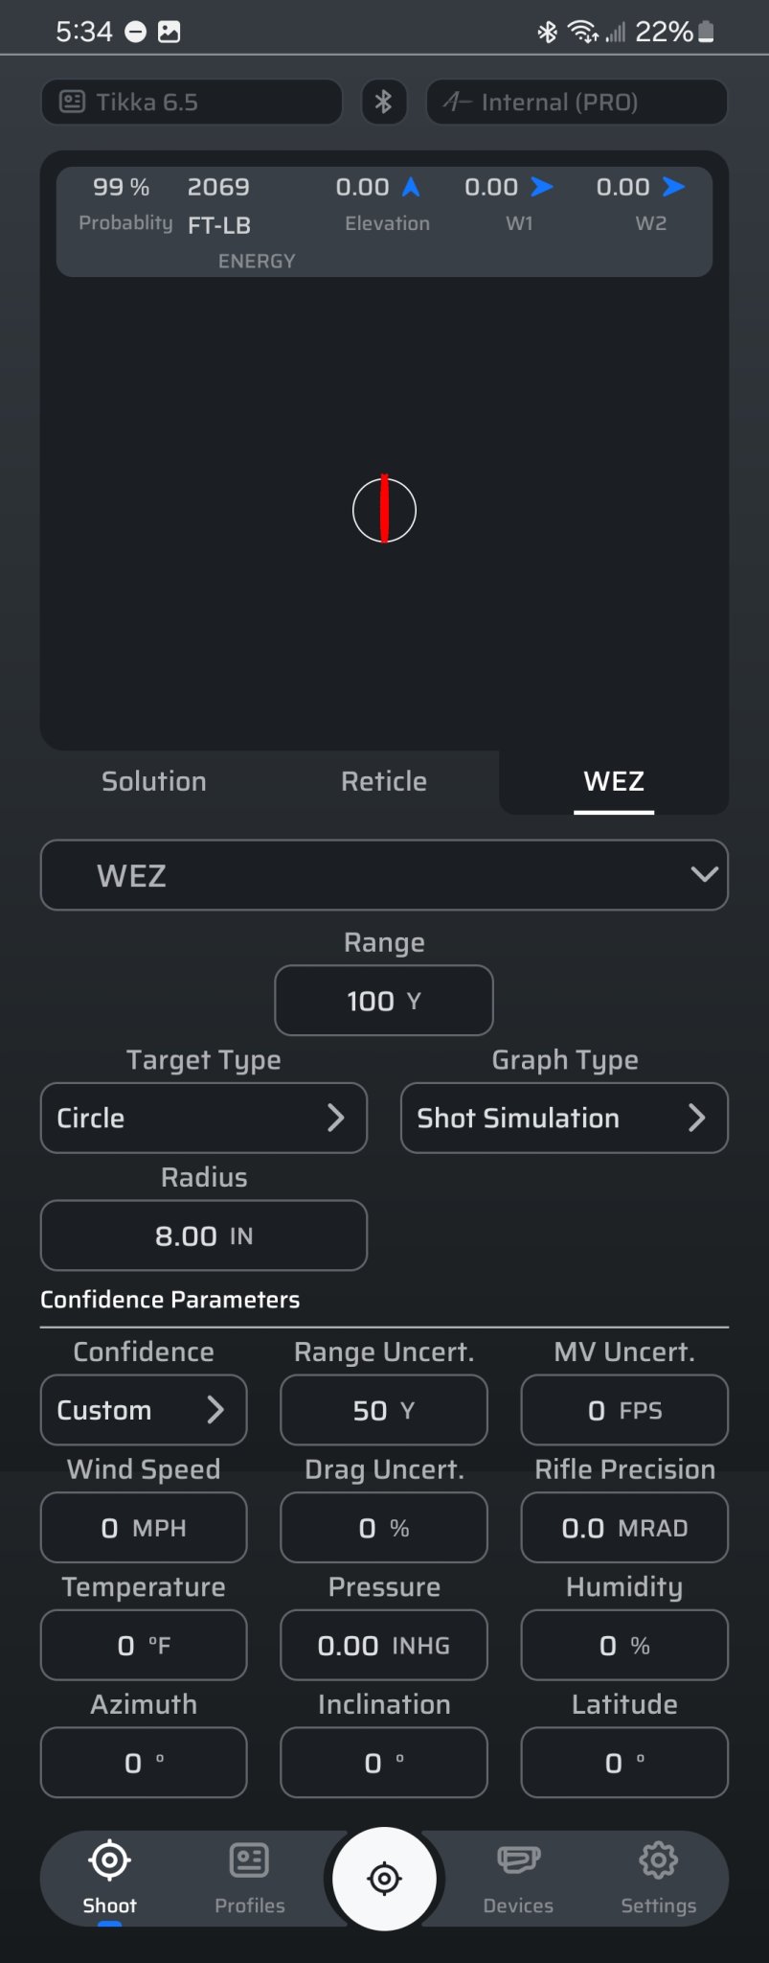Open the Settings gear icon
Image resolution: width=769 pixels, height=1963 pixels.
(x=659, y=1860)
